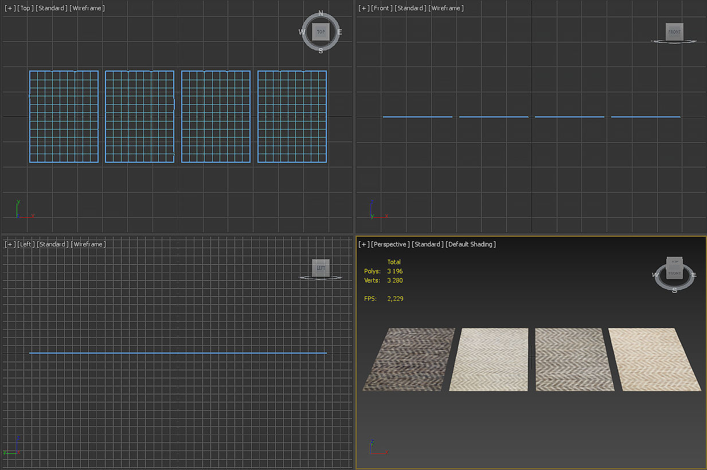The height and width of the screenshot is (470, 707).
Task: Select the second rug wireframe in Top viewport
Action: pos(140,117)
